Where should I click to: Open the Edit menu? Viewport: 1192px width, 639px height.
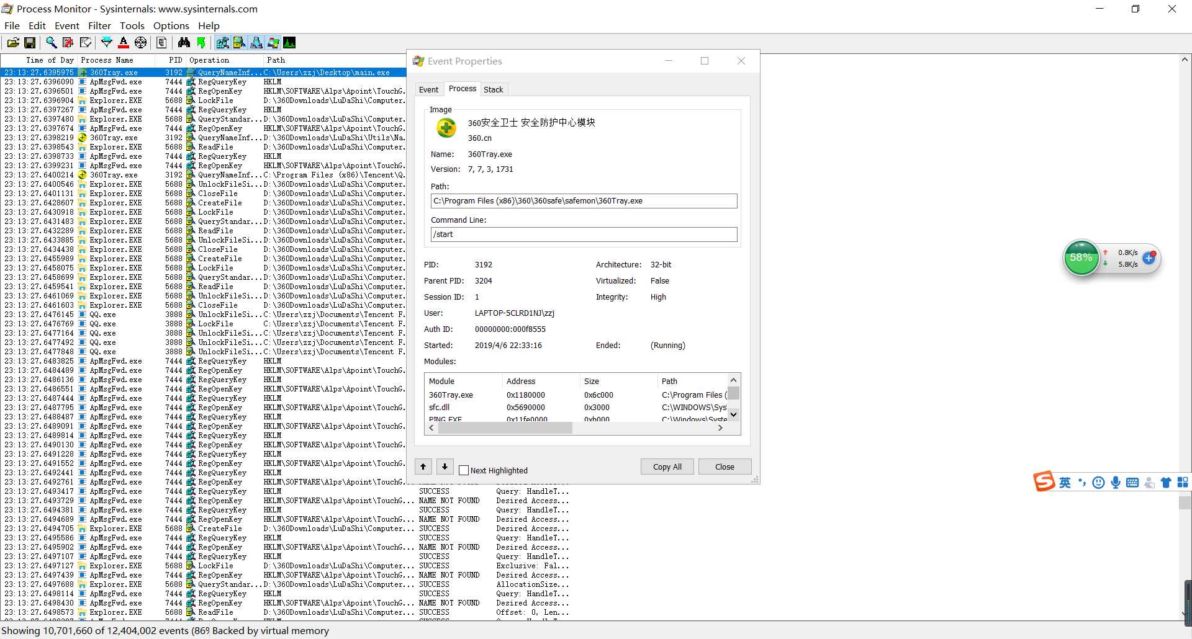(37, 25)
